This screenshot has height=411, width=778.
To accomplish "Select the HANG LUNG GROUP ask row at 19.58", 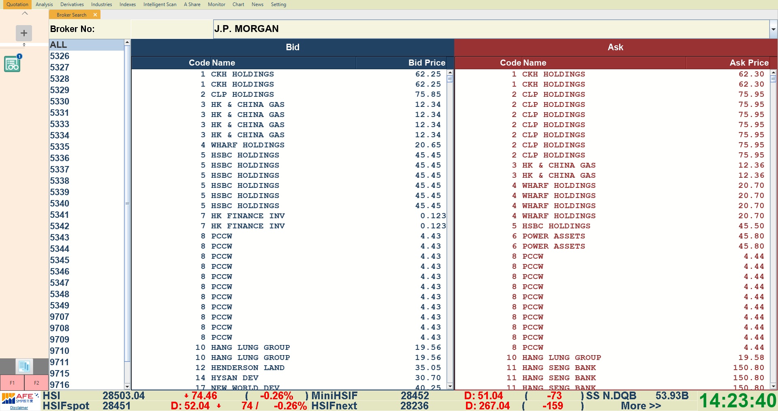I will [612, 358].
